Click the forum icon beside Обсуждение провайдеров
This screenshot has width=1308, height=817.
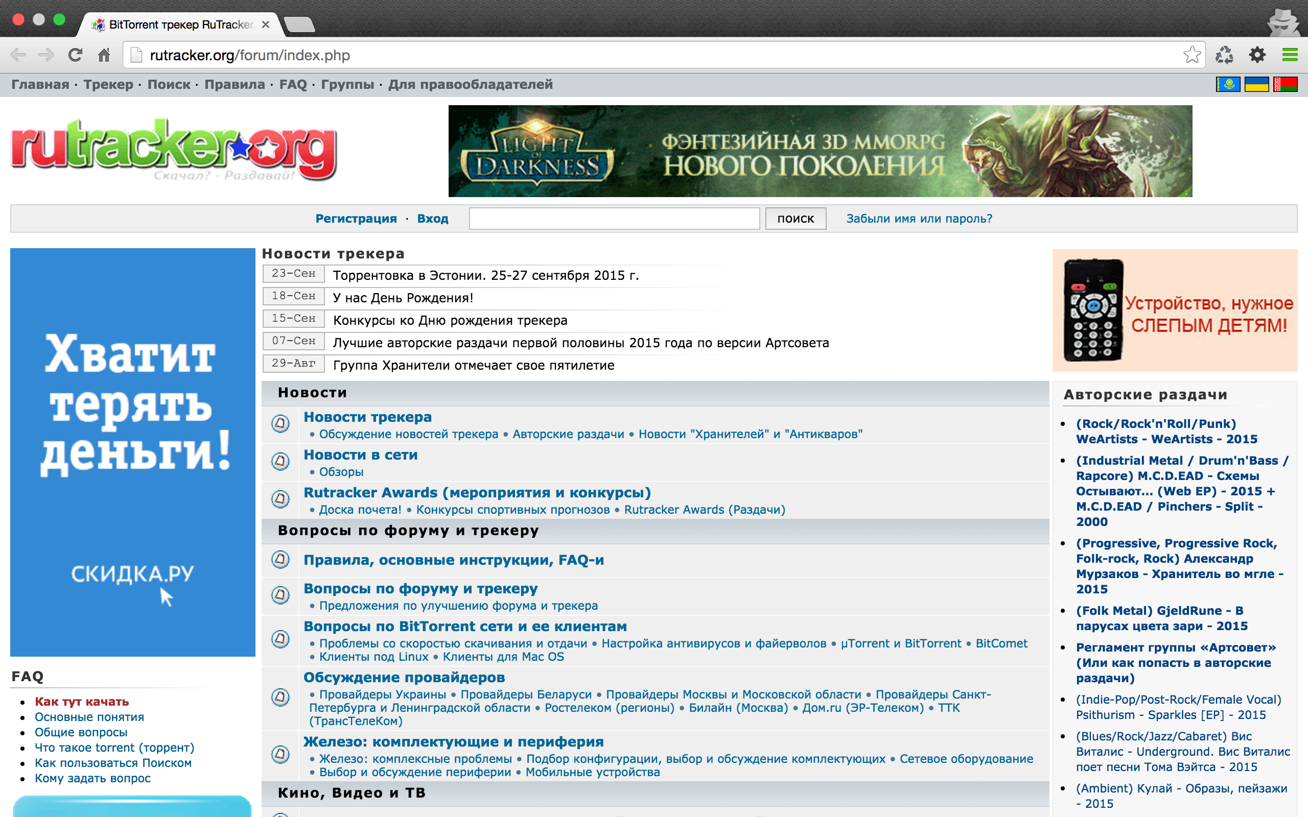pyautogui.click(x=280, y=697)
